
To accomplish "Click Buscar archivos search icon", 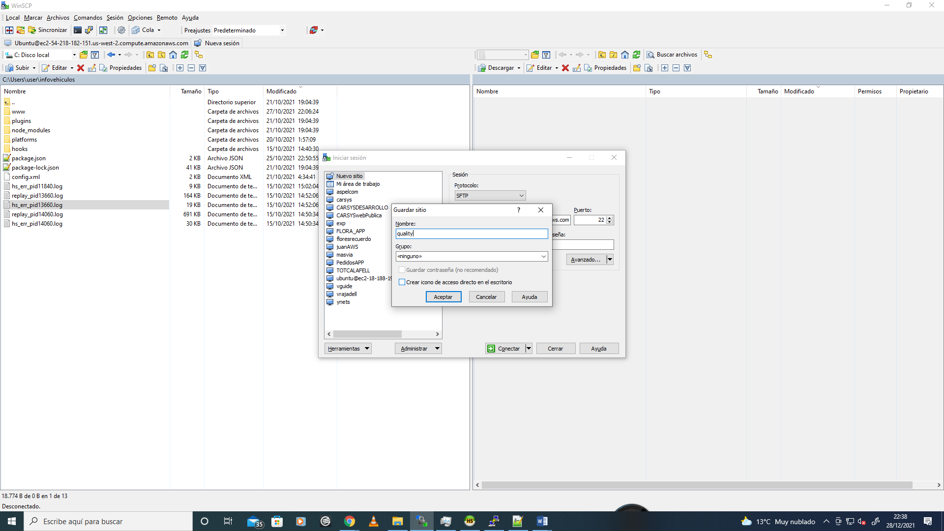I will 650,55.
